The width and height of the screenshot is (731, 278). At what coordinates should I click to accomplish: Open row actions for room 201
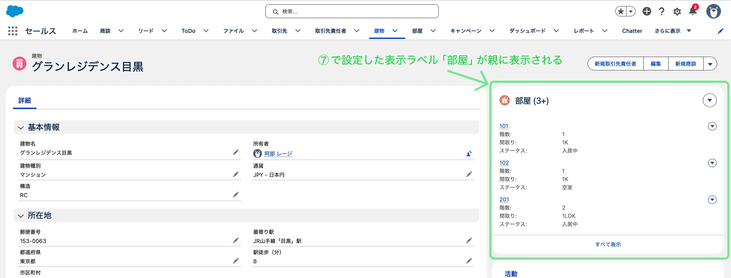[x=712, y=200]
